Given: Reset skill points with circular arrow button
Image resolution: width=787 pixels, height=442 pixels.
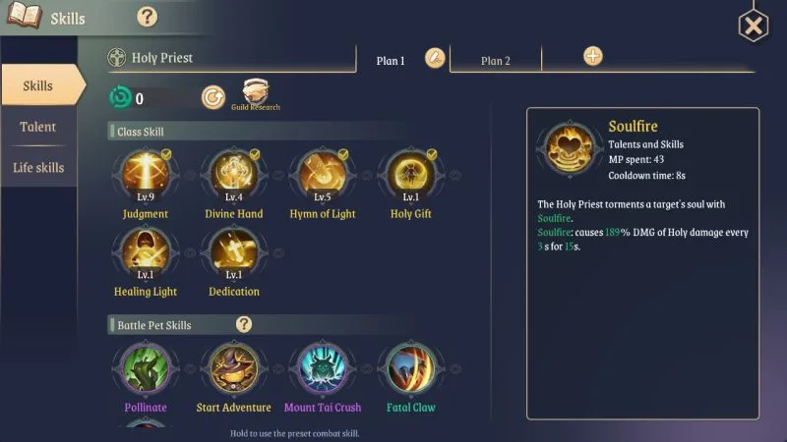Looking at the screenshot, I should pos(213,97).
